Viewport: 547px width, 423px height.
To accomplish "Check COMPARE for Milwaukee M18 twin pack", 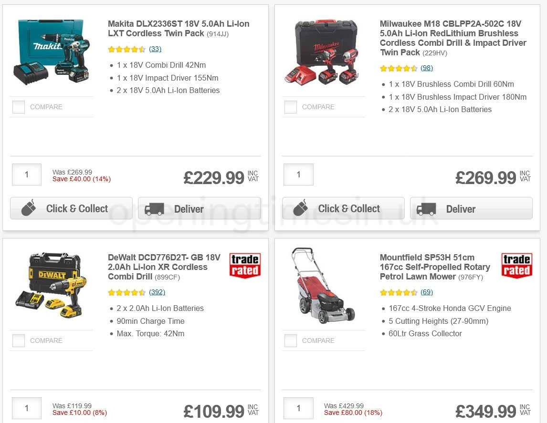I will [290, 107].
